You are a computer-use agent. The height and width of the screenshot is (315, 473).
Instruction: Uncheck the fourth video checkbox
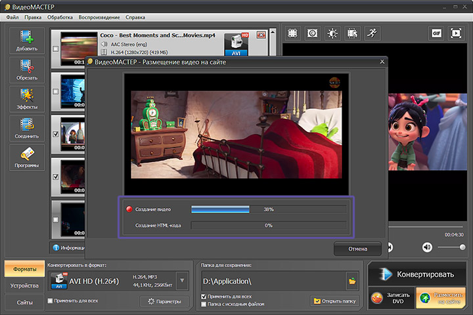55,177
